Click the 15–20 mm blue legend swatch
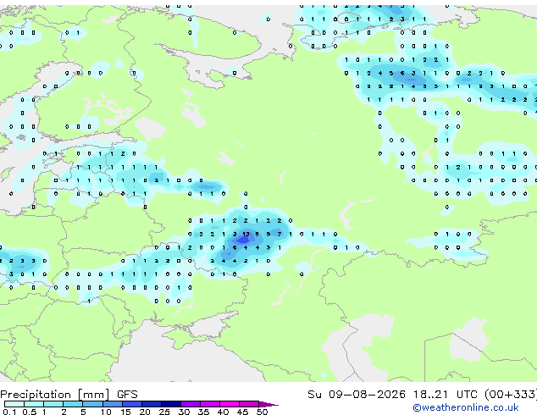Viewport: 537px width, 415px height. pyautogui.click(x=132, y=404)
